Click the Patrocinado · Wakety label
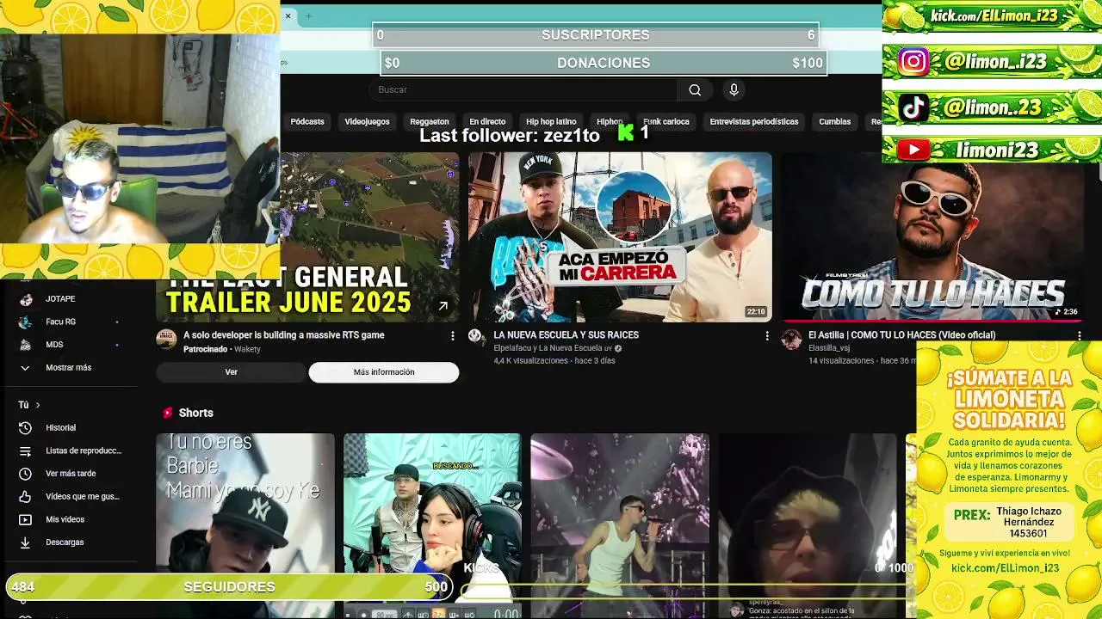This screenshot has height=619, width=1102. 222,349
